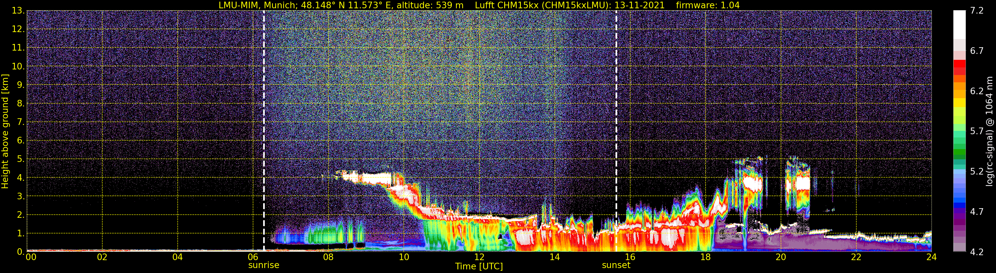Screen dimensions: 996x273
Task: Click the time axis tick '24'
Action: (x=932, y=257)
